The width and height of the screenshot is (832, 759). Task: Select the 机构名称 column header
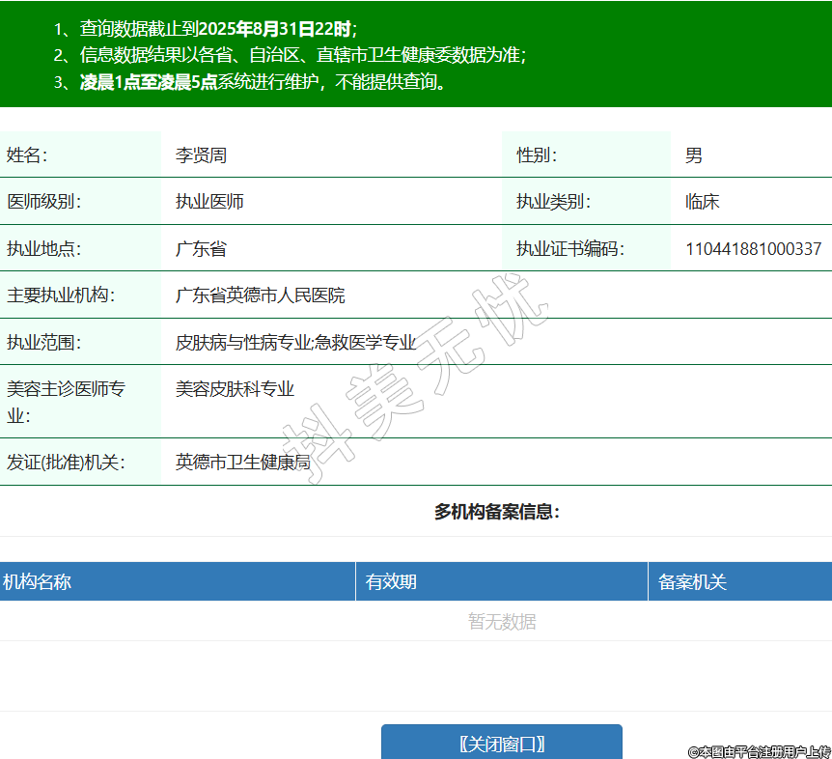tap(37, 582)
